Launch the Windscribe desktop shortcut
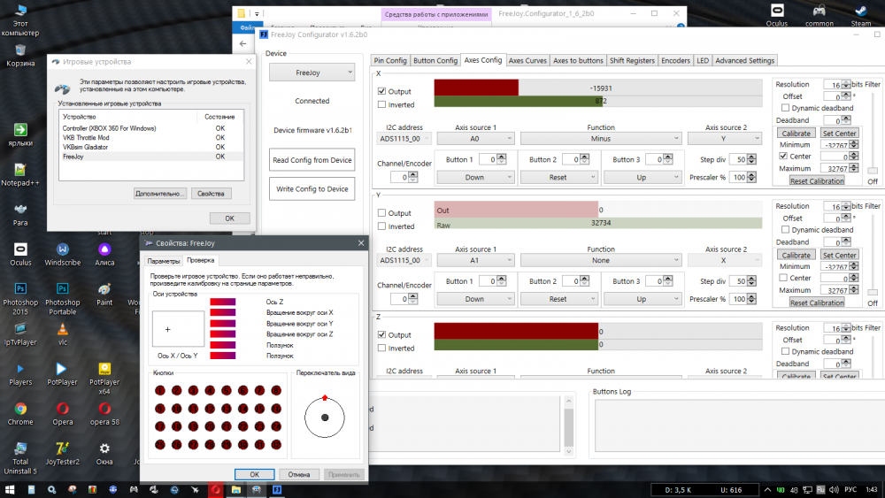 pyautogui.click(x=62, y=250)
